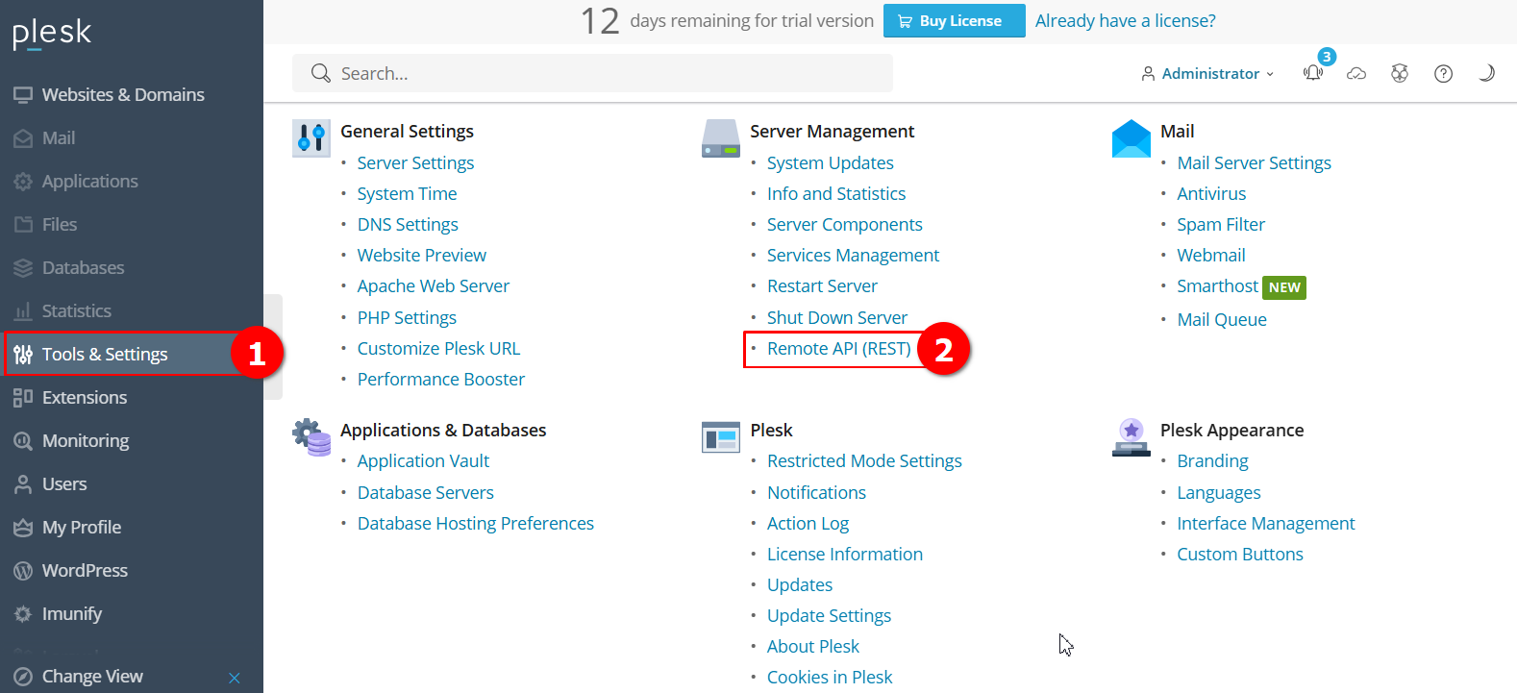Open System Time link
The height and width of the screenshot is (693, 1517).
pyautogui.click(x=407, y=193)
